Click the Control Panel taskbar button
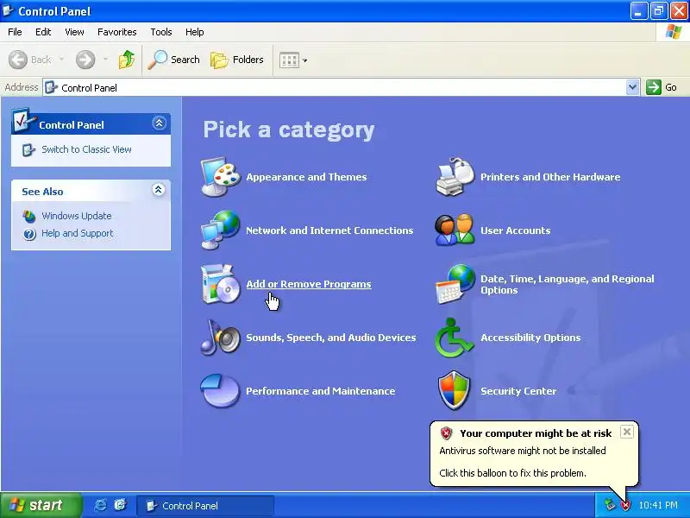690x518 pixels. click(205, 506)
